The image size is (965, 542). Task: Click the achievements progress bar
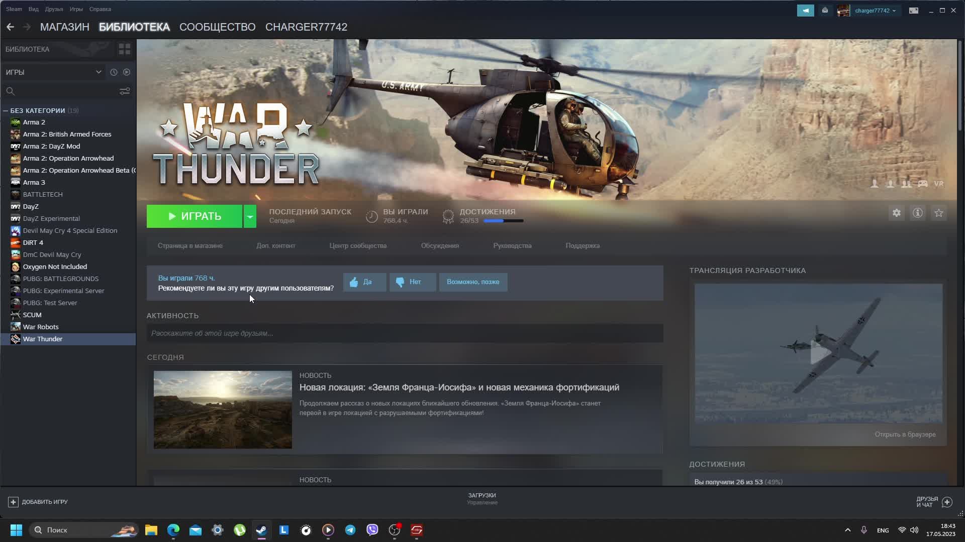[x=504, y=221]
